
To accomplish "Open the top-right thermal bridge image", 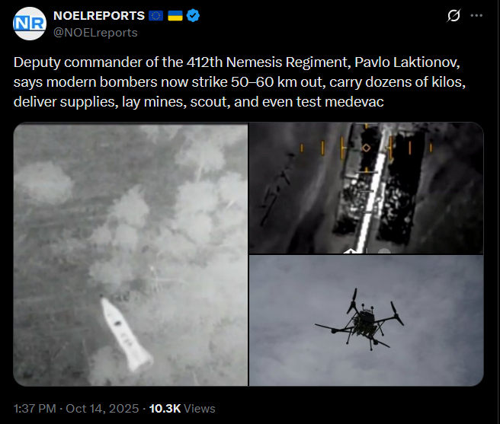I will coord(366,188).
